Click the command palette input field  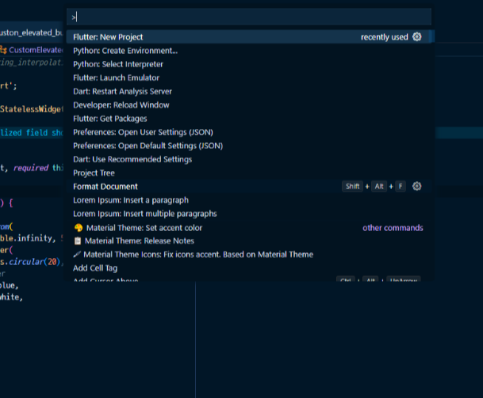(x=249, y=17)
